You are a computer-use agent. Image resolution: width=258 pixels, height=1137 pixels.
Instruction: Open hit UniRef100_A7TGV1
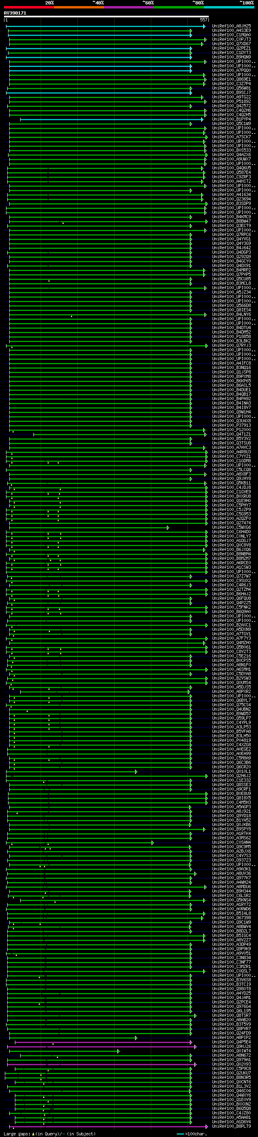tap(231, 634)
